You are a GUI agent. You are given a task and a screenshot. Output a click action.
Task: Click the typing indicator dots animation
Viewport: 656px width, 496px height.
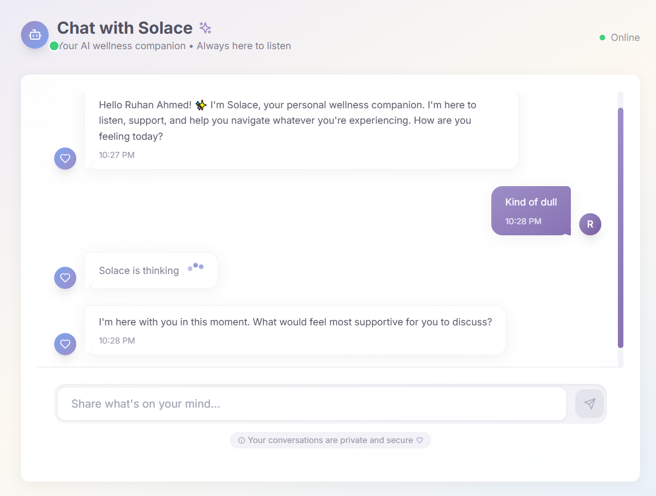196,267
